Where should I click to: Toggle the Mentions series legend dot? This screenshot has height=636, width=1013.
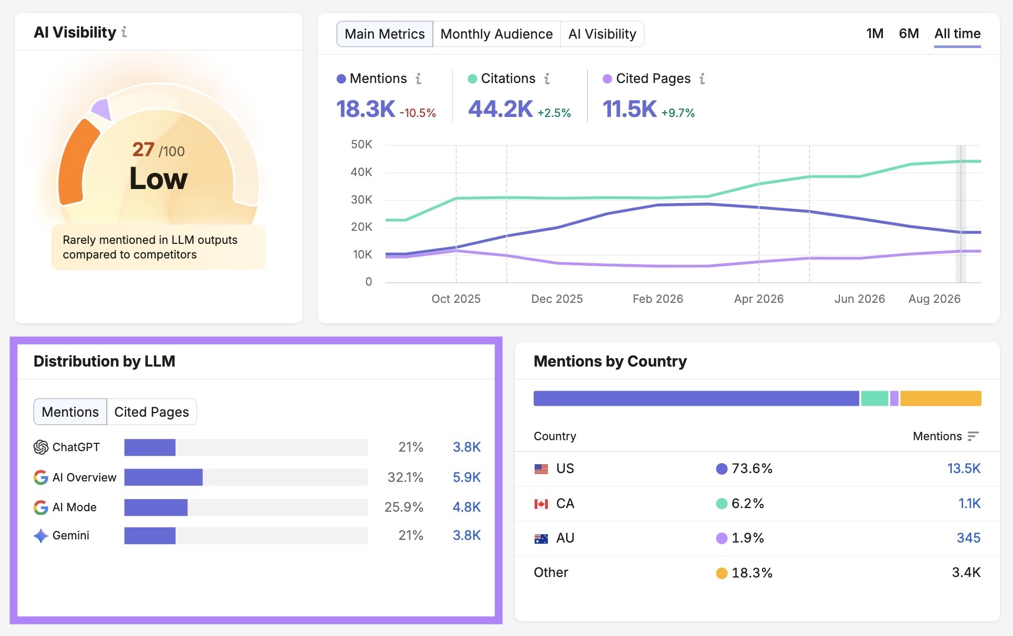coord(341,79)
